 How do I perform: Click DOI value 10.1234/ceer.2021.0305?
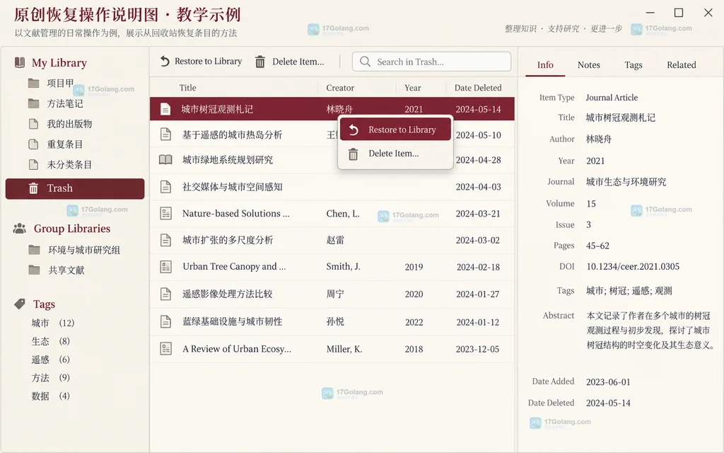point(633,267)
